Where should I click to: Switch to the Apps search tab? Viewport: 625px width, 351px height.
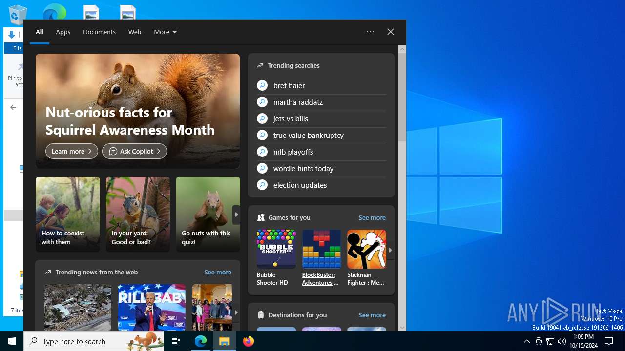point(63,32)
